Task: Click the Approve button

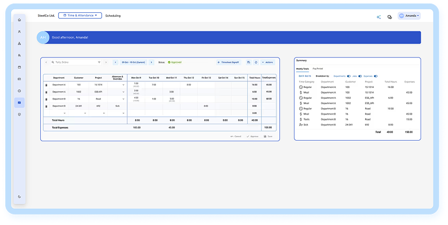Action: click(x=253, y=137)
